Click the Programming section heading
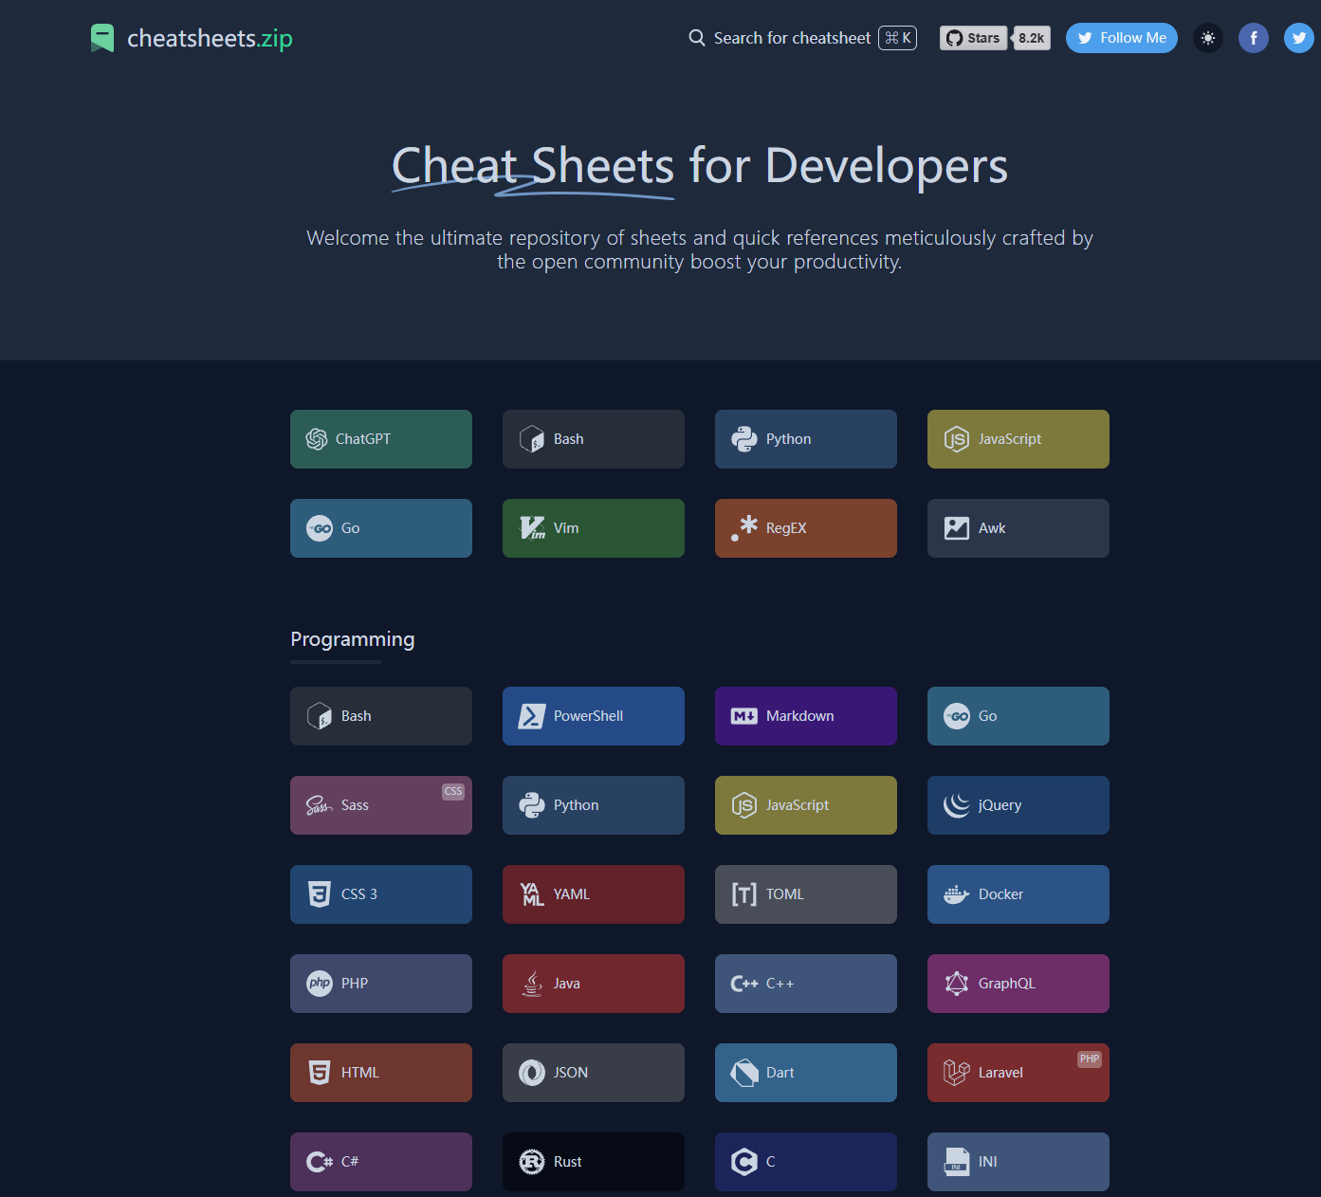Viewport: 1321px width, 1197px height. click(352, 639)
